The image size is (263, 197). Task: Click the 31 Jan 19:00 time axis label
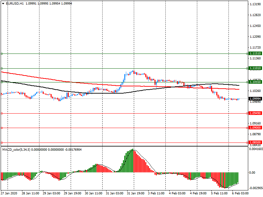pos(135,194)
